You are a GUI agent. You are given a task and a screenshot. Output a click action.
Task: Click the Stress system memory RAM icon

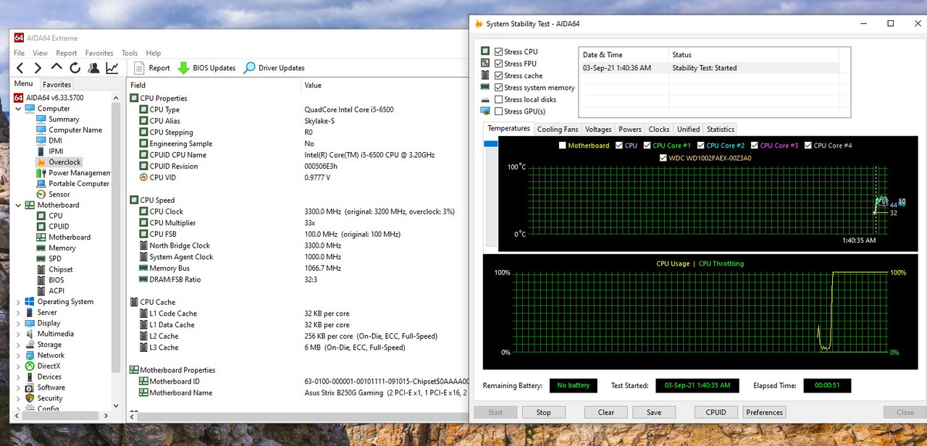pyautogui.click(x=485, y=88)
